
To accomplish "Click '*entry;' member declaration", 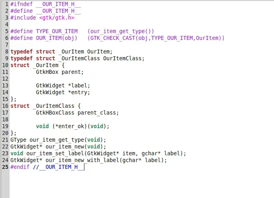I will pyautogui.click(x=79, y=93).
